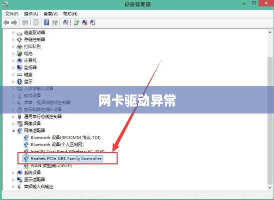Select the 存储控制器 label
274x200 pixels.
34,39
